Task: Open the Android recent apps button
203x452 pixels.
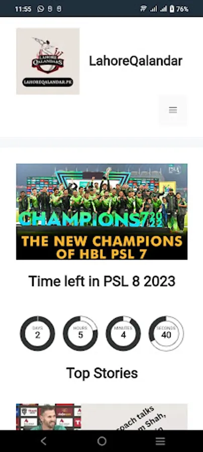Action: (x=160, y=441)
